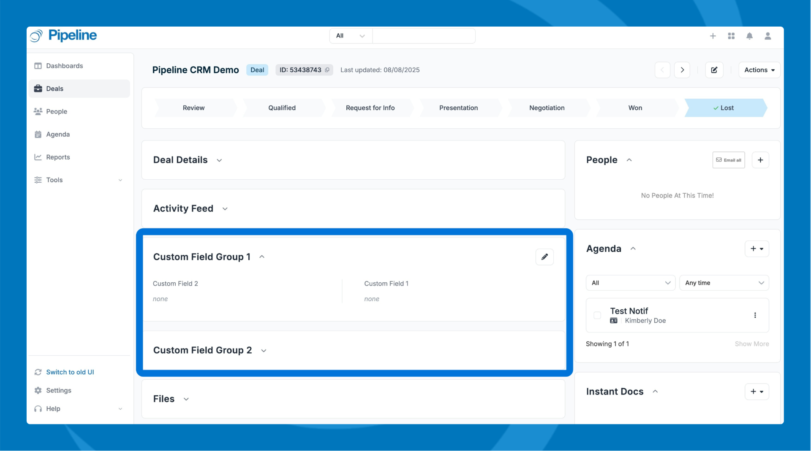Select the Negotiation stage
The width and height of the screenshot is (811, 451).
coord(547,108)
